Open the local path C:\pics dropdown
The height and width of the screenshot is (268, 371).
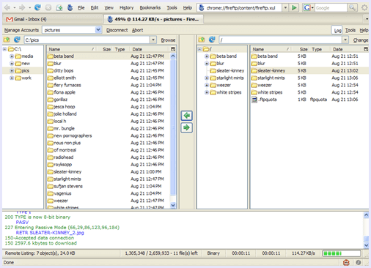click(153, 40)
